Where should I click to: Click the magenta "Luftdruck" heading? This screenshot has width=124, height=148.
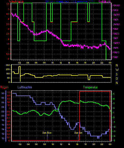(x=105, y=2)
